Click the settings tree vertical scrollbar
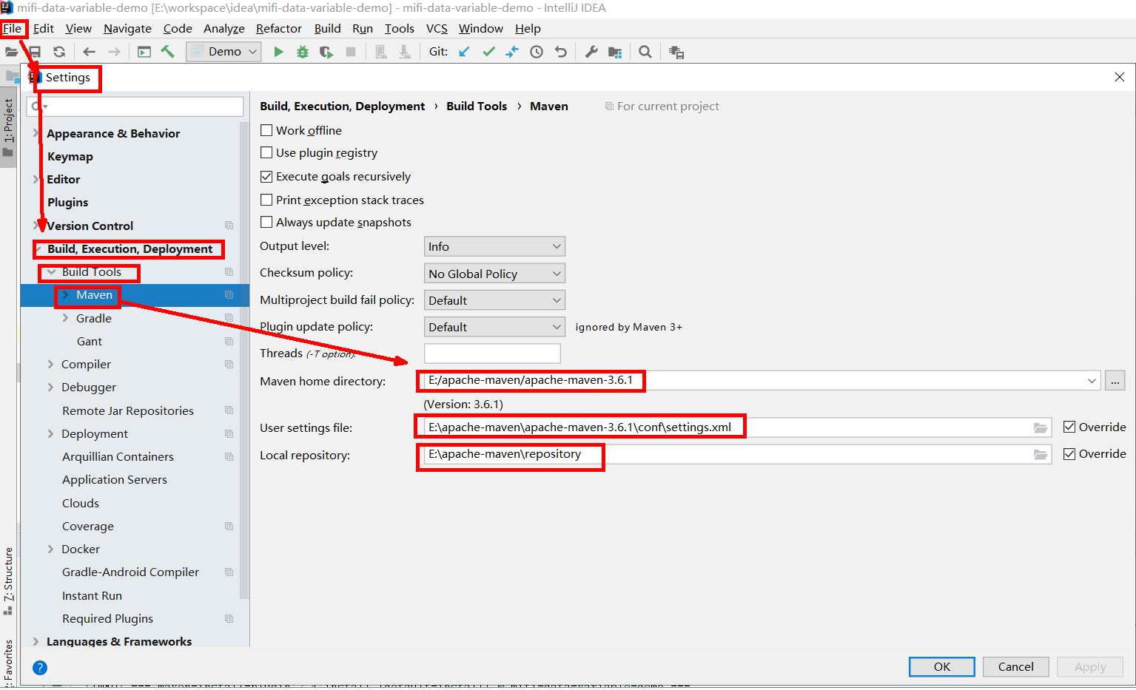Image resolution: width=1136 pixels, height=690 pixels. pos(244,359)
